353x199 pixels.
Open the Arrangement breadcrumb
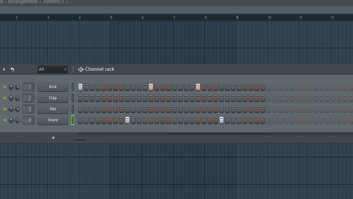23,1
